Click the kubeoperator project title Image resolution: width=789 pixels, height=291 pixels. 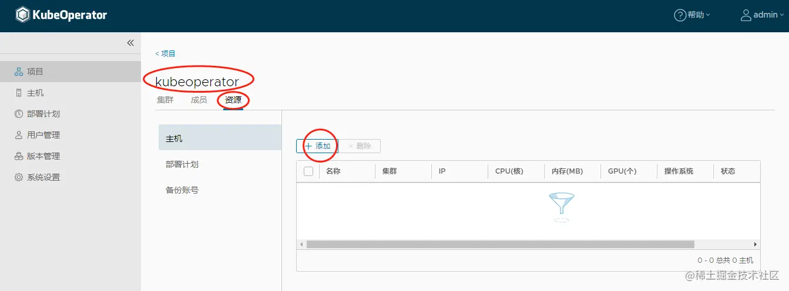click(197, 82)
